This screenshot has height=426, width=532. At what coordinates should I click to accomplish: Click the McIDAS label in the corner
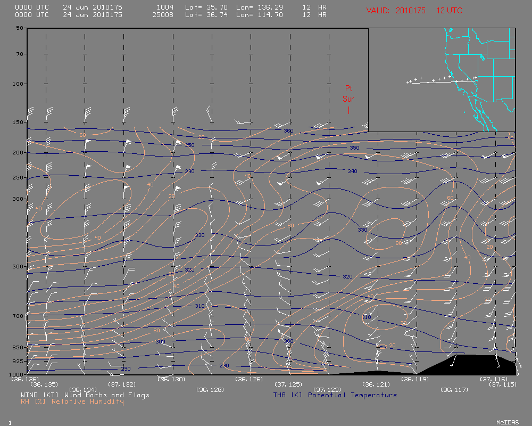508,422
